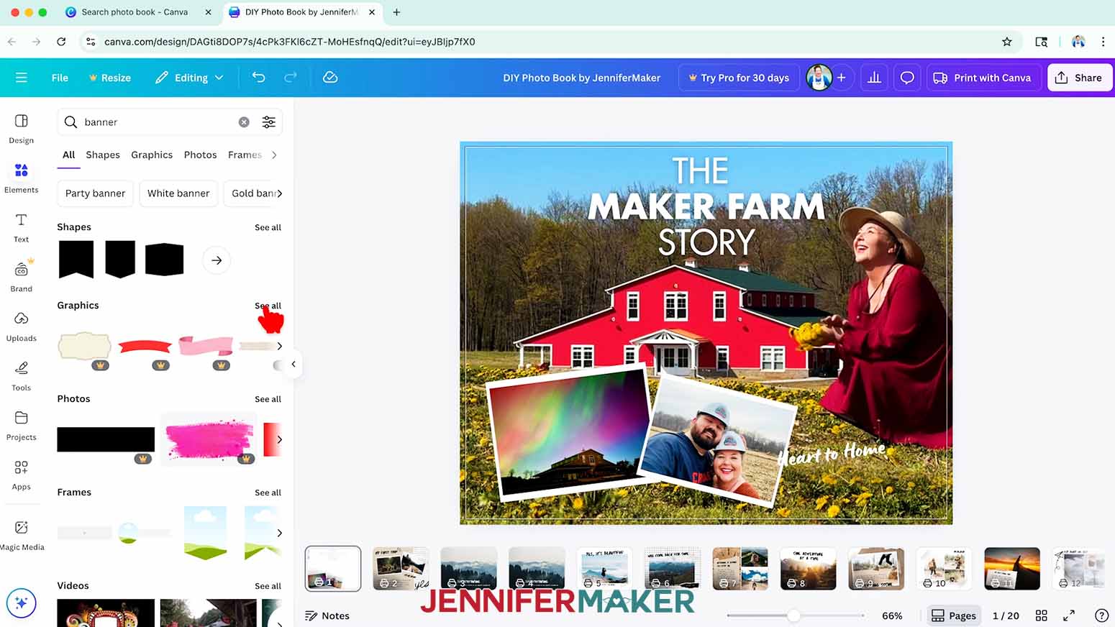Advance the Frames row with its arrow
The width and height of the screenshot is (1115, 627).
pyautogui.click(x=279, y=533)
